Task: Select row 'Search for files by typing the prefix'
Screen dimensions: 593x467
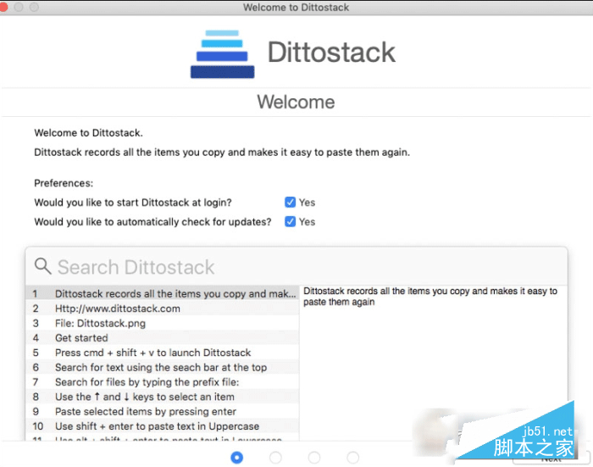Action: 163,382
